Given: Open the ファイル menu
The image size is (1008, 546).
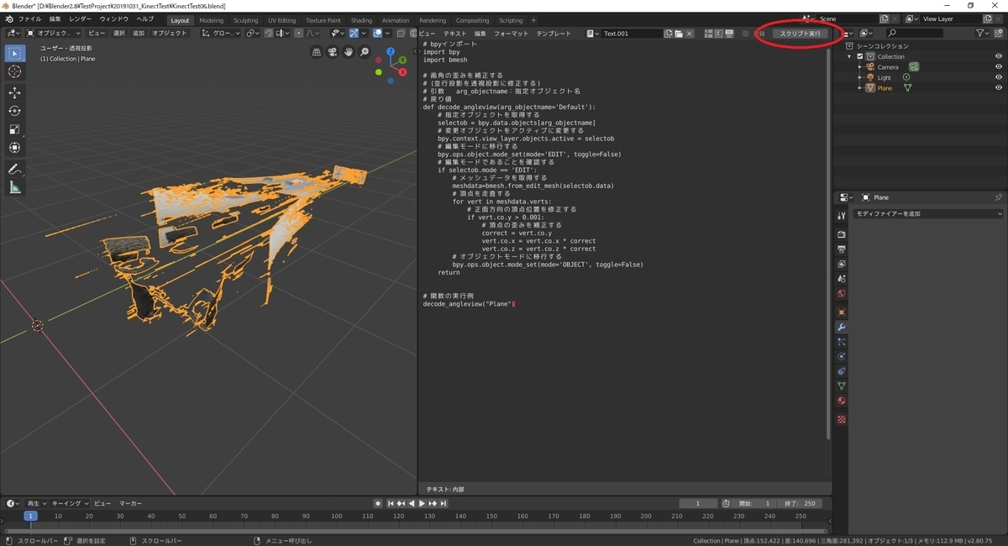Looking at the screenshot, I should click(x=29, y=19).
